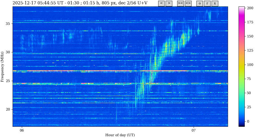
Task: Click the 'o' button in the toolbar
Action: tap(200, 3)
